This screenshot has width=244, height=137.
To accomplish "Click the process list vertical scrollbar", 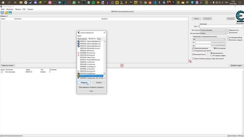I will [x=104, y=60].
